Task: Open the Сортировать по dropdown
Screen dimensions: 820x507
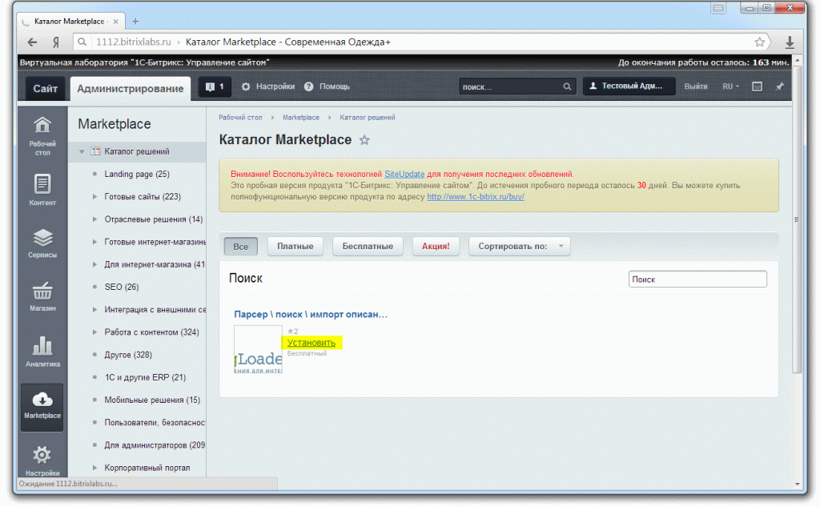Action: (x=519, y=246)
